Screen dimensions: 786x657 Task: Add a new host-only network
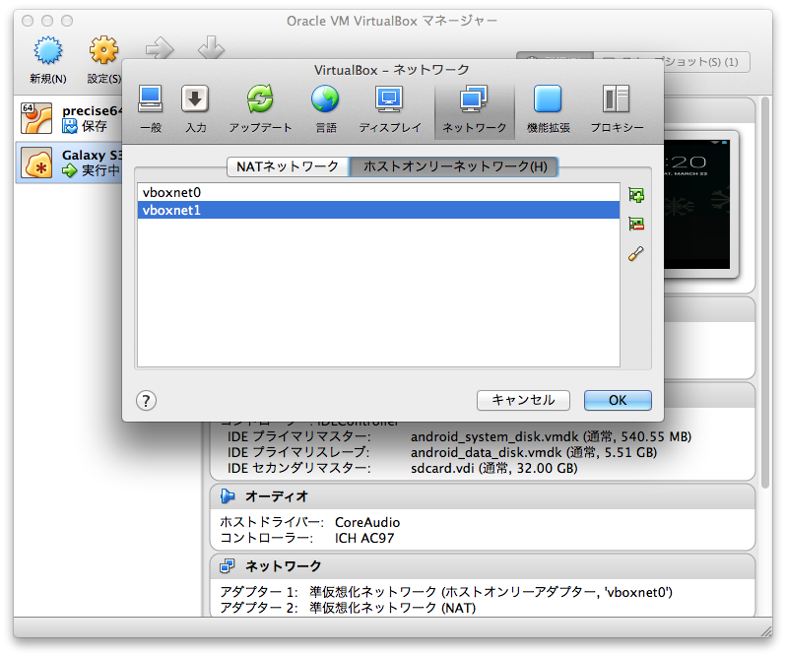coord(636,195)
